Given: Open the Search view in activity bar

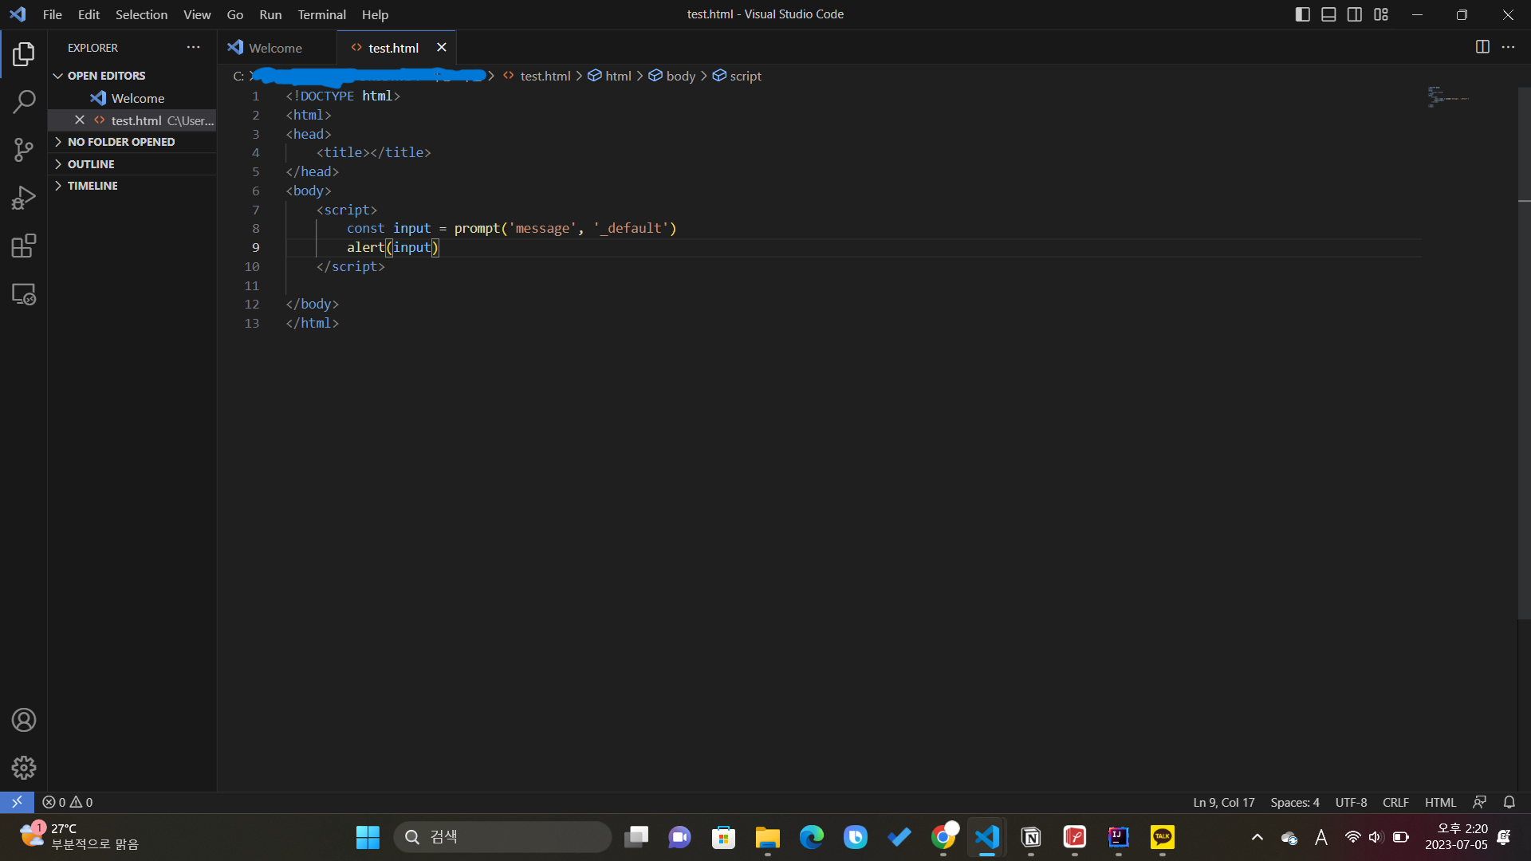Looking at the screenshot, I should (x=24, y=102).
